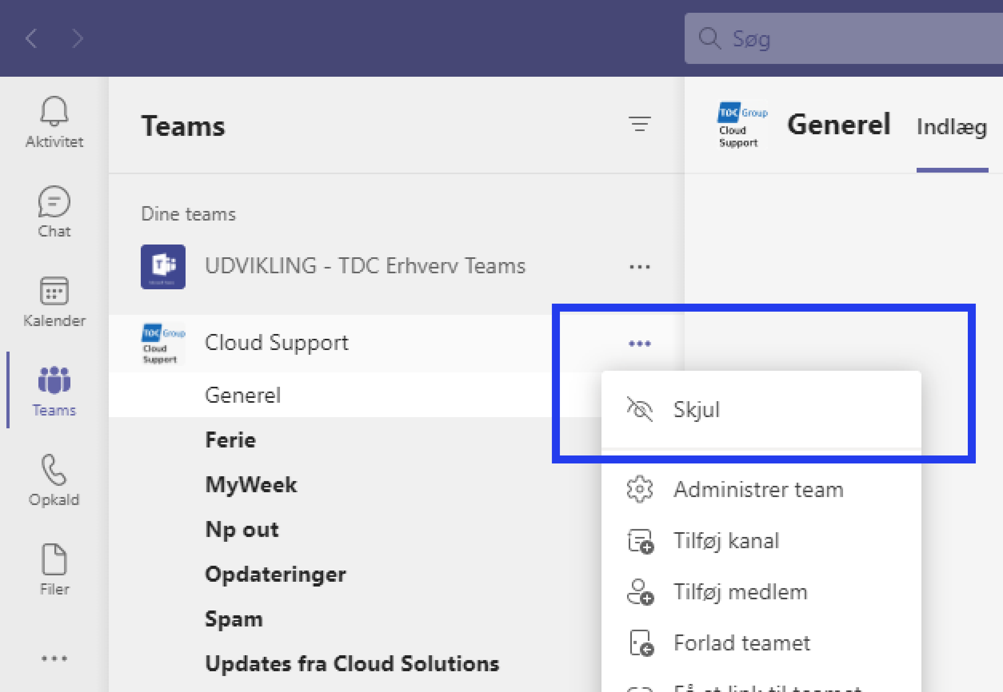This screenshot has height=692, width=1003.
Task: Click the filter icon next to Teams
Action: (639, 124)
